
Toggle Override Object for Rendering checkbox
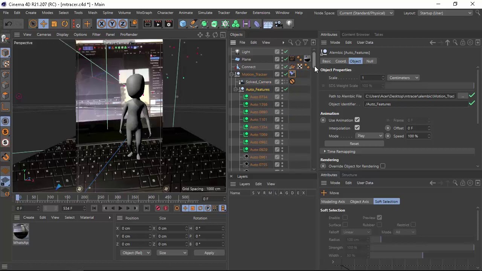pos(383,166)
